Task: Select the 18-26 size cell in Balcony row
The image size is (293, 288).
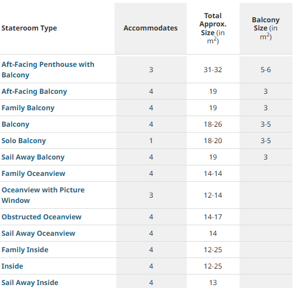Action: (213, 124)
